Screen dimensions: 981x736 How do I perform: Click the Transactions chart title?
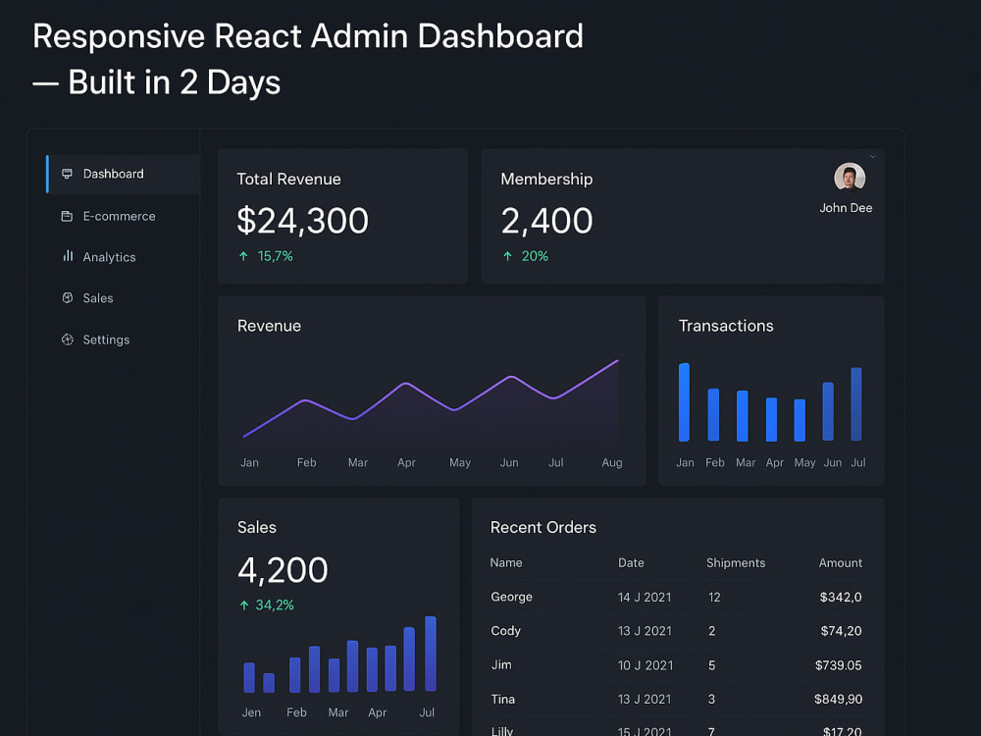726,326
